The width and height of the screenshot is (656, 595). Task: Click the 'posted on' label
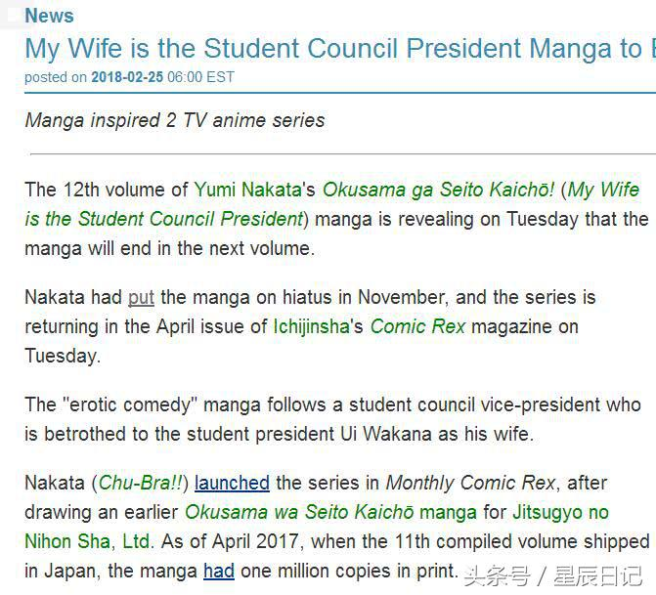[56, 77]
